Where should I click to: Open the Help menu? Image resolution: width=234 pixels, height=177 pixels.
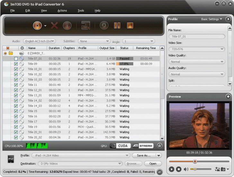tap(97, 11)
